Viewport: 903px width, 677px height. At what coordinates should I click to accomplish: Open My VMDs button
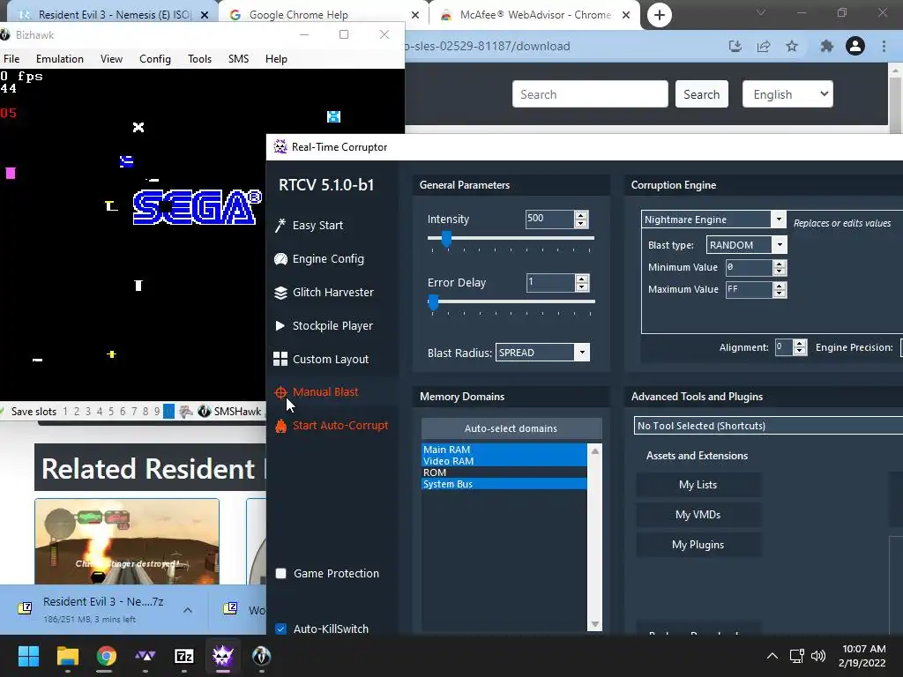698,515
